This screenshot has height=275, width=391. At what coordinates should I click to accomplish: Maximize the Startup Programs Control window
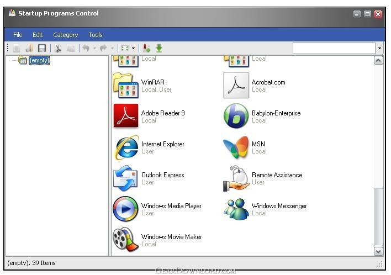click(x=367, y=14)
